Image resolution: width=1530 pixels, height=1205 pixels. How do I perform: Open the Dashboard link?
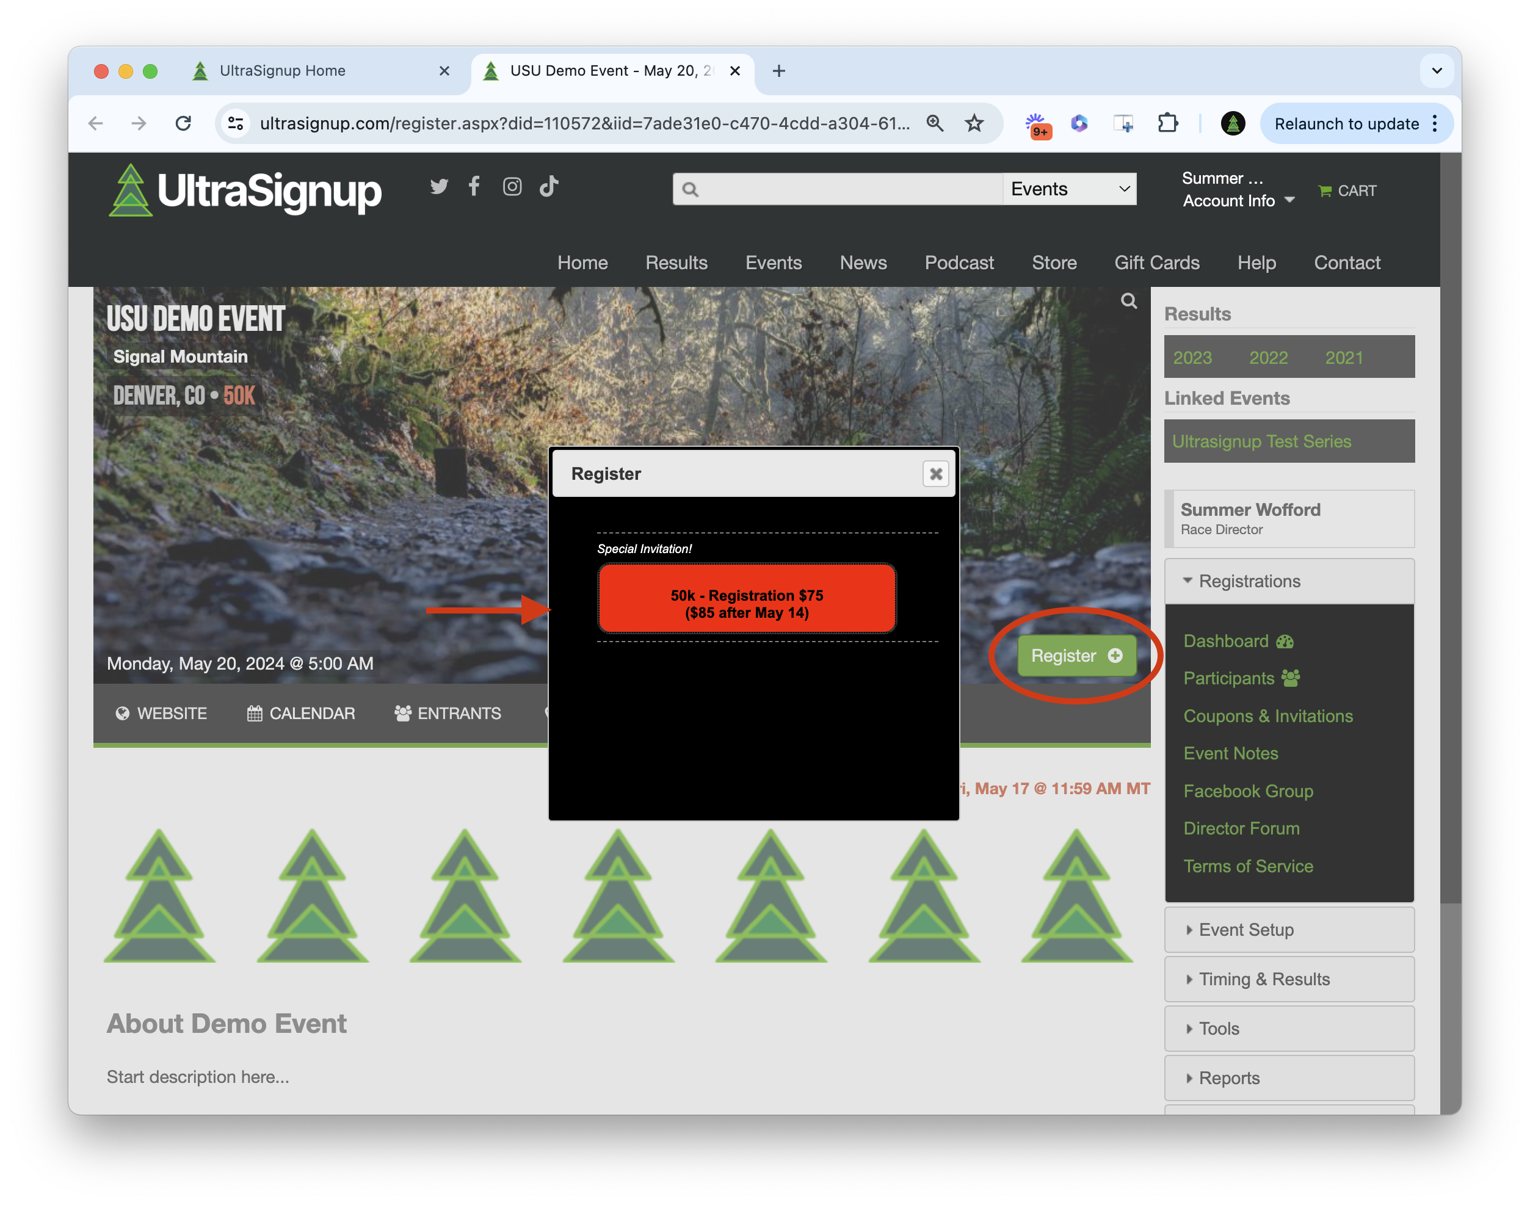[1238, 642]
